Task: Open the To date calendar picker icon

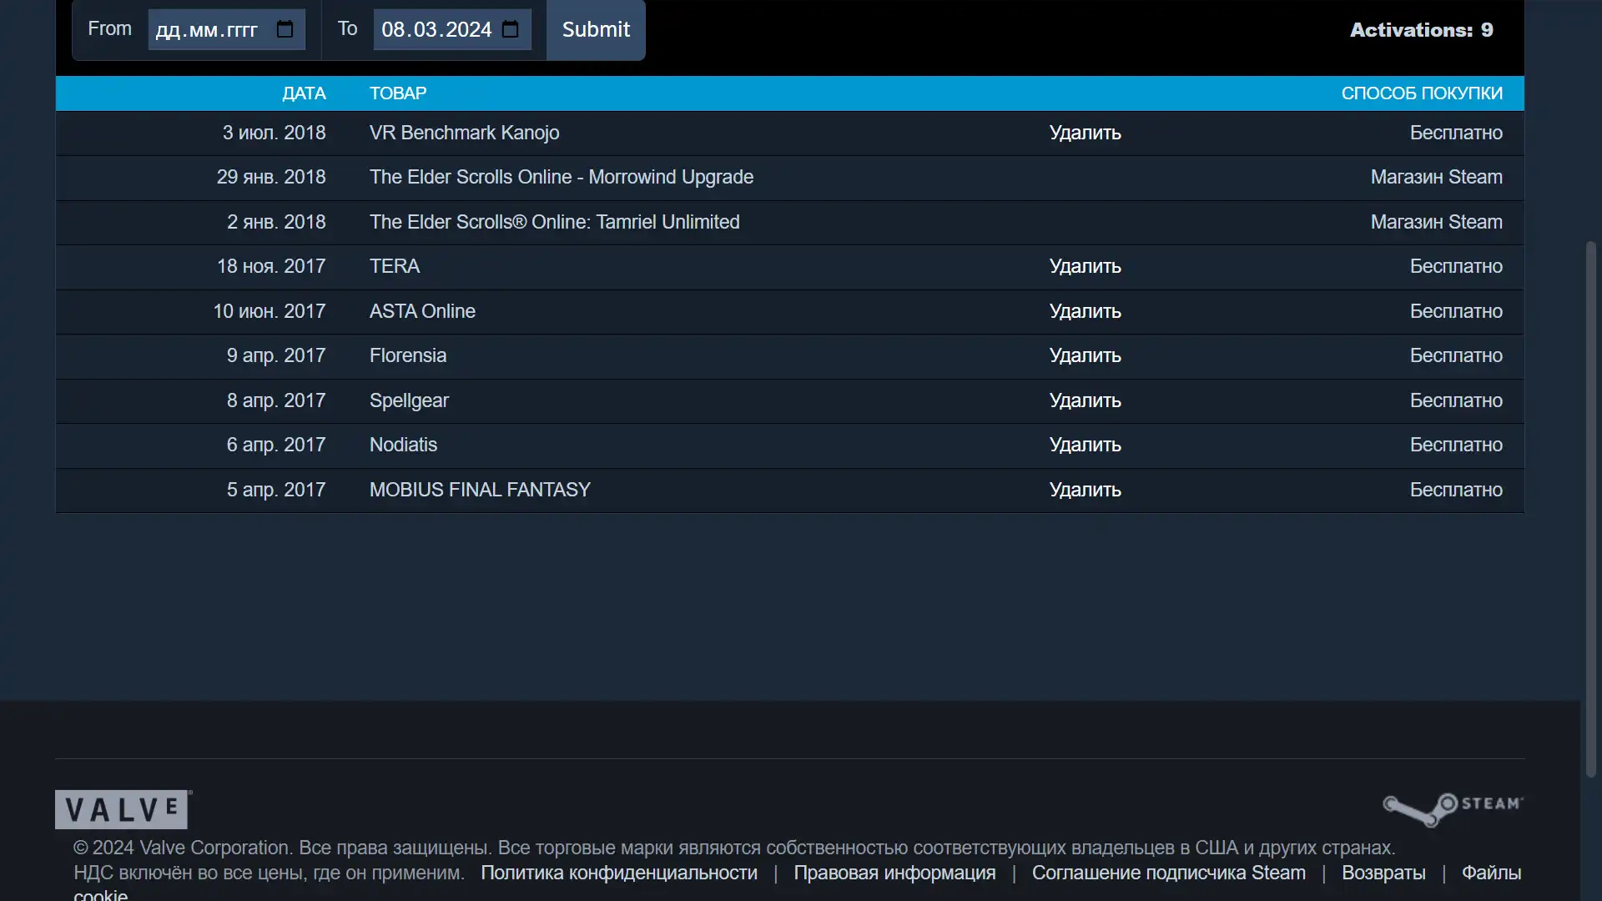Action: click(x=511, y=29)
